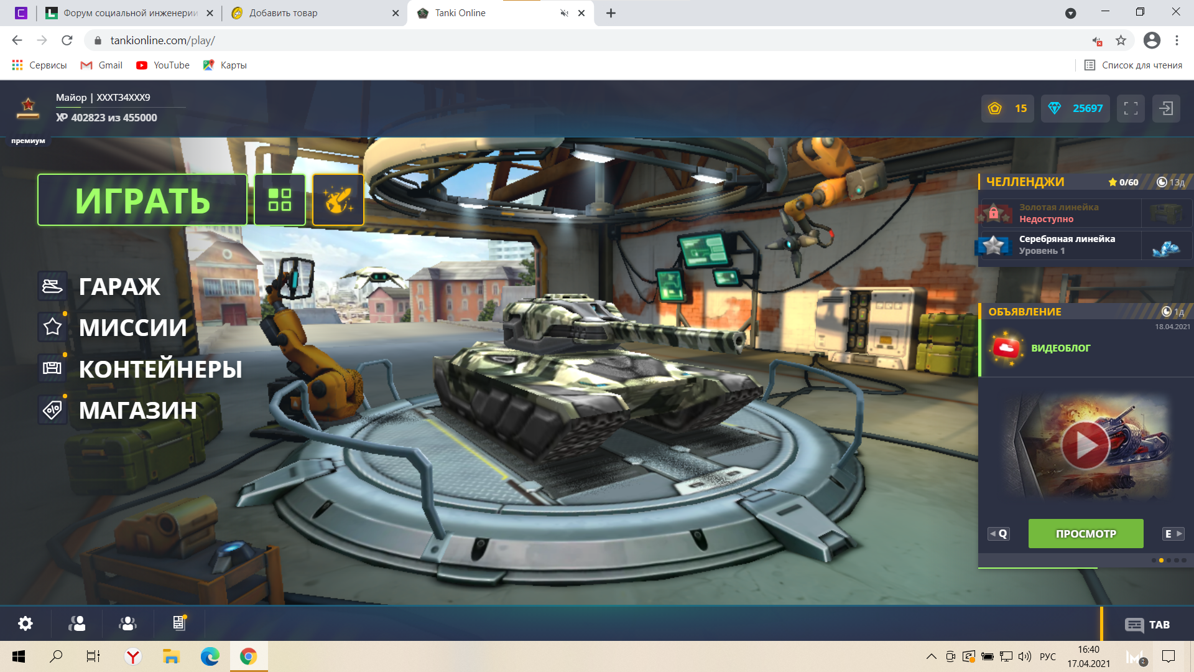Open Chrome three-dot menu
Viewport: 1194px width, 672px height.
pos(1177,40)
